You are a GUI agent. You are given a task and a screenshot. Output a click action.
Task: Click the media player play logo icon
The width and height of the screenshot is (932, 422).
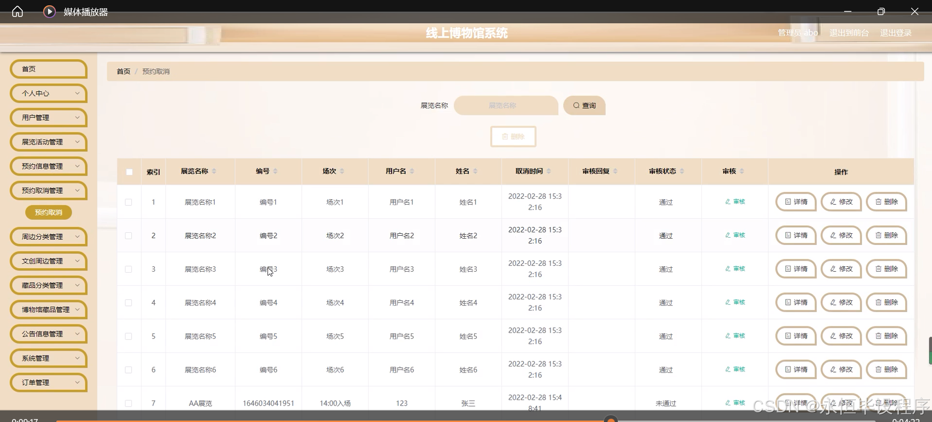point(49,11)
